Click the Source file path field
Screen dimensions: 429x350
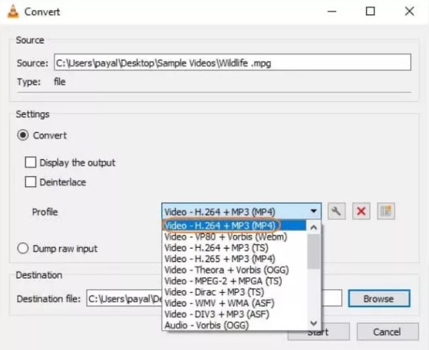pyautogui.click(x=232, y=63)
